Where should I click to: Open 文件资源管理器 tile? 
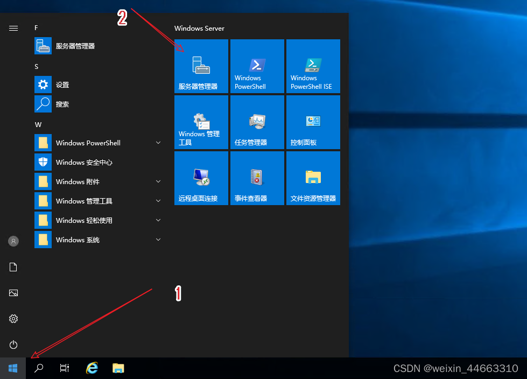point(313,178)
